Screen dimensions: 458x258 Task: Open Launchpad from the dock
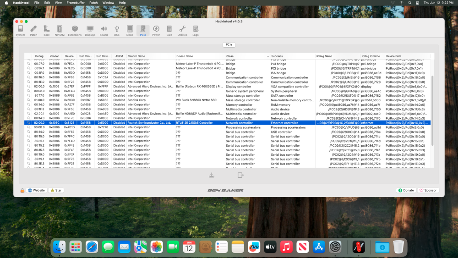pyautogui.click(x=76, y=247)
